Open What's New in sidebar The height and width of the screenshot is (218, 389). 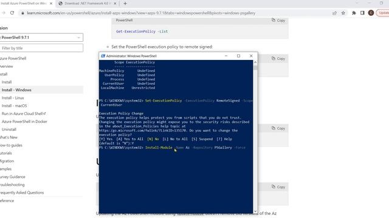point(9,137)
